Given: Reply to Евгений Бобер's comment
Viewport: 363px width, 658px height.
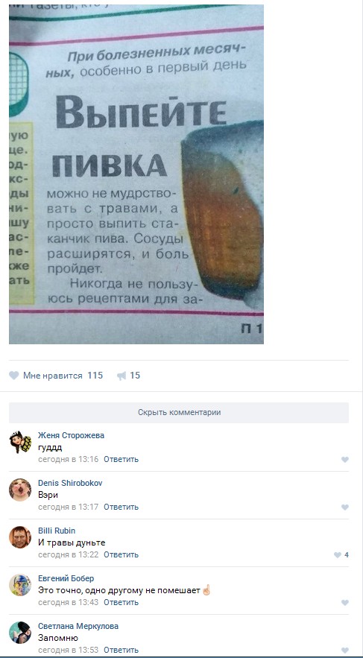Looking at the screenshot, I should click(121, 603).
